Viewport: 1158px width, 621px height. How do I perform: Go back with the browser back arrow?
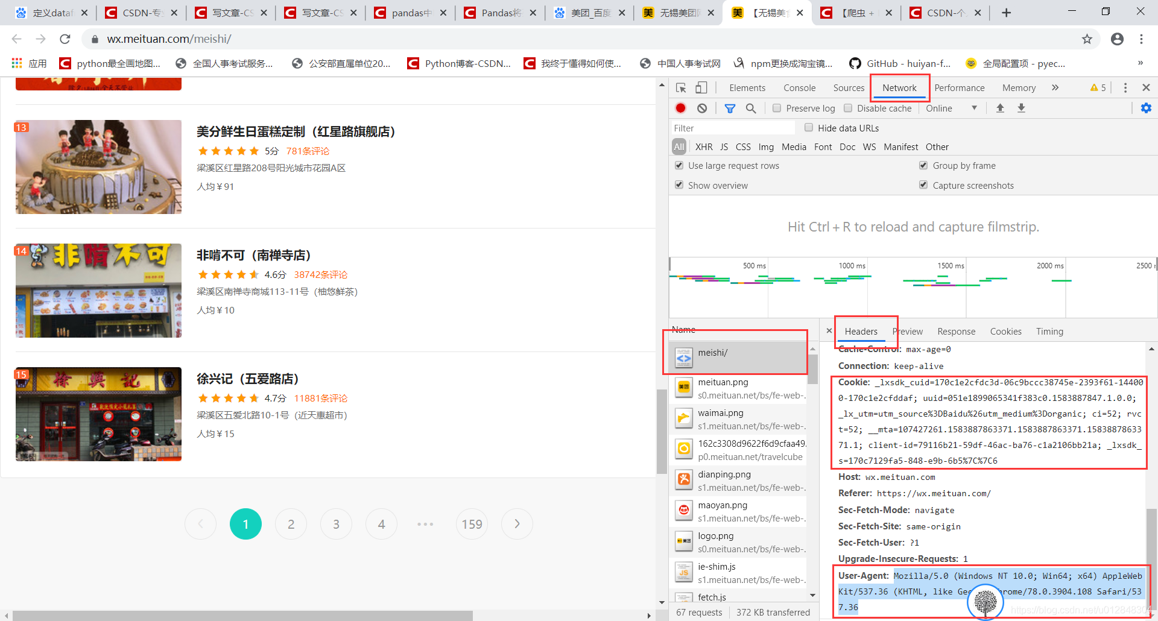(x=17, y=39)
